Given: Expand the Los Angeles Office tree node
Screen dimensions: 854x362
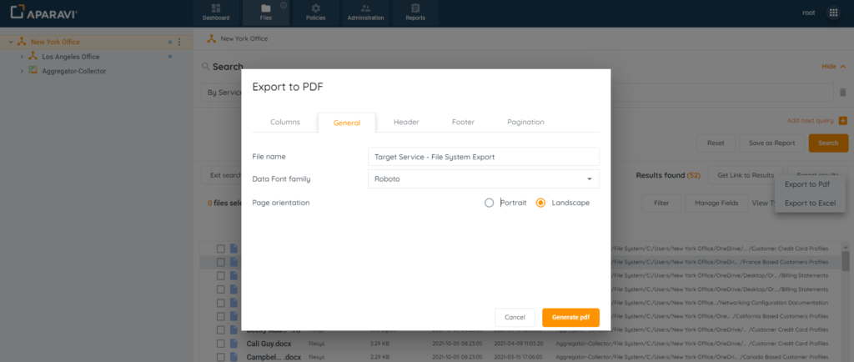Looking at the screenshot, I should (21, 57).
